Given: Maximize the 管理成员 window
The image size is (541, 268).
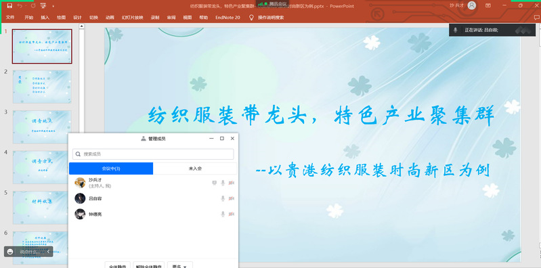Looking at the screenshot, I should click(x=222, y=138).
